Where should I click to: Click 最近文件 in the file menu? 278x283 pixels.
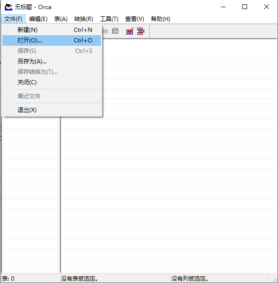point(51,96)
